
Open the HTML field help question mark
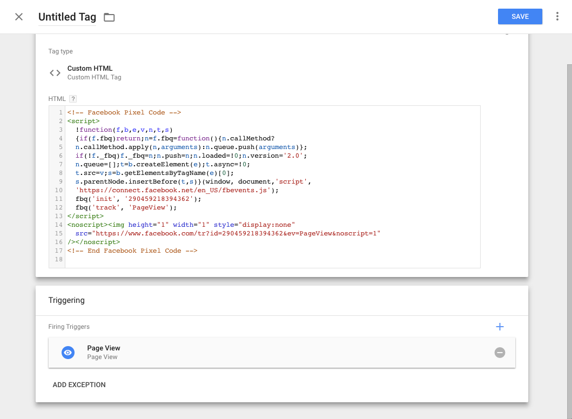pyautogui.click(x=73, y=99)
